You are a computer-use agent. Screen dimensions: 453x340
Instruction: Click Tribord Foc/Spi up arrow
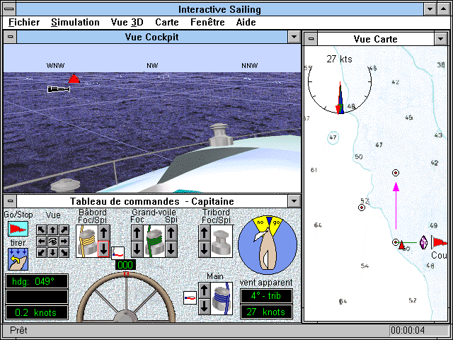(205, 233)
